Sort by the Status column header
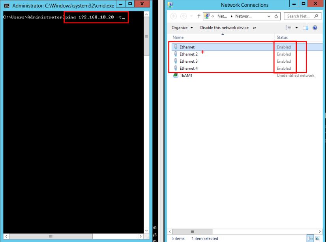 click(x=282, y=37)
